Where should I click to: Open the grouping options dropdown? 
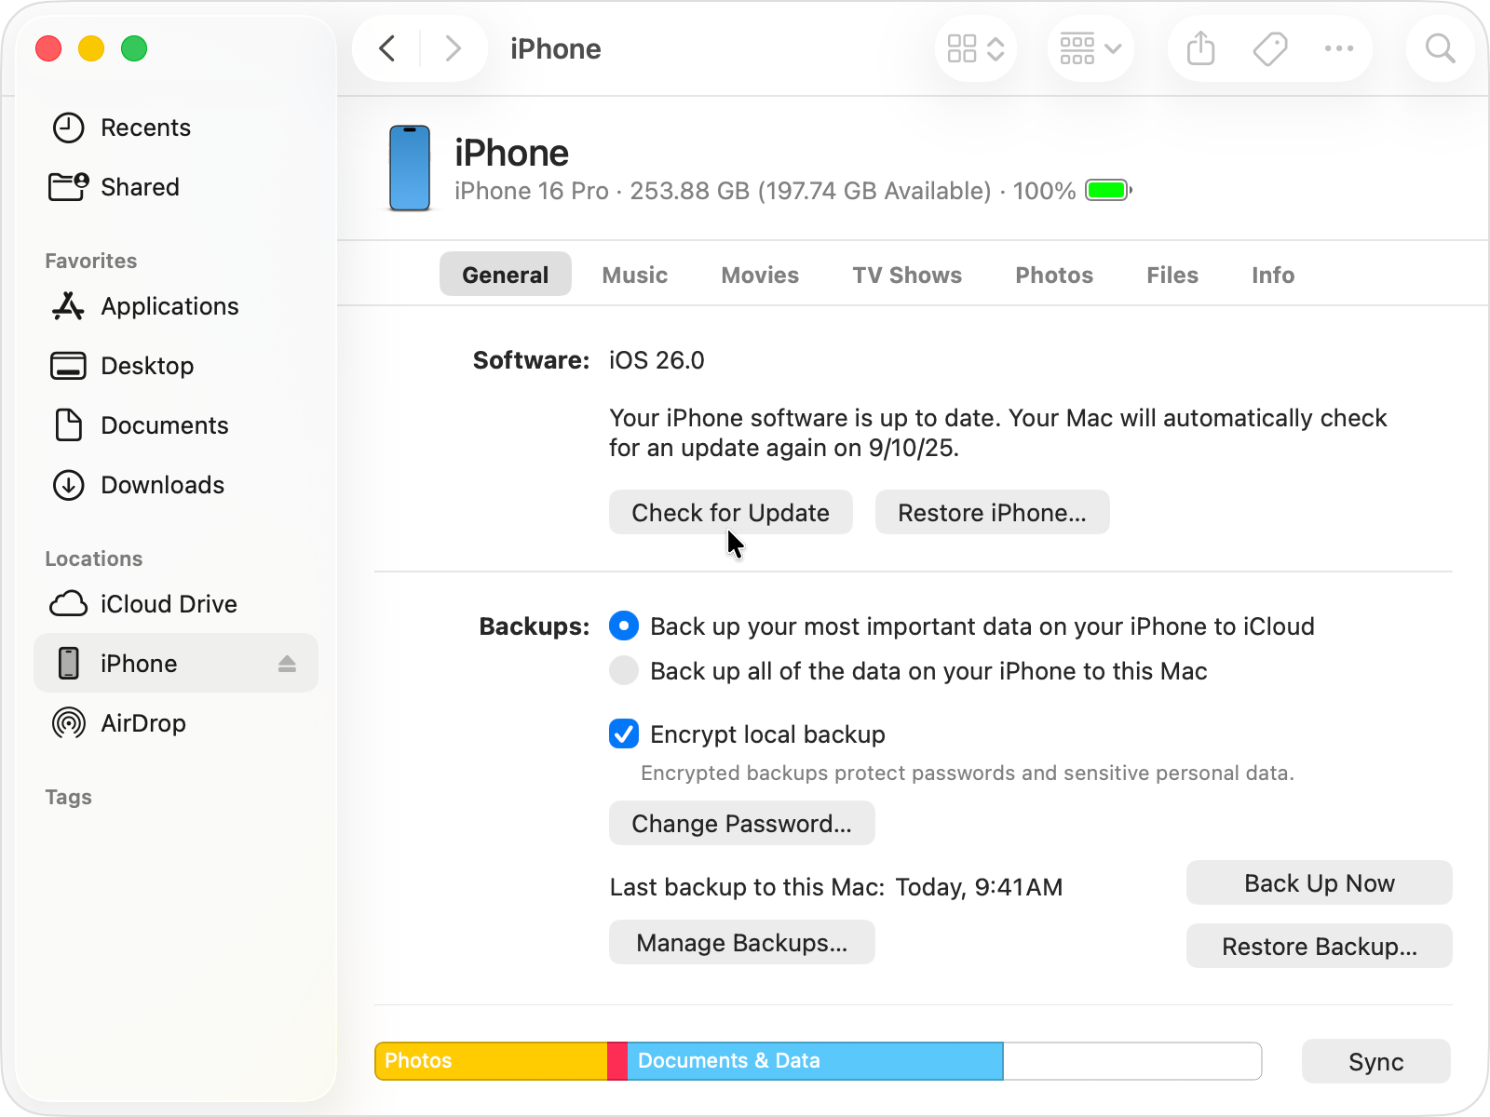pos(1090,48)
